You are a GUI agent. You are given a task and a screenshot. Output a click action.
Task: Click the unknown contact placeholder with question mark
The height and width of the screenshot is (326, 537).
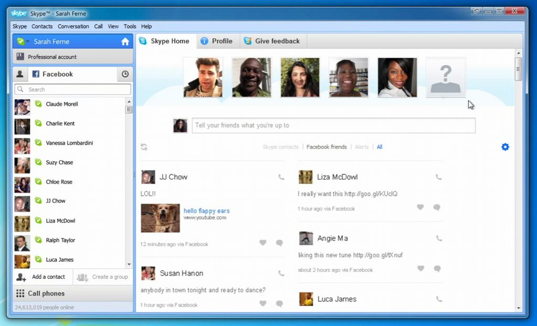[x=446, y=77]
